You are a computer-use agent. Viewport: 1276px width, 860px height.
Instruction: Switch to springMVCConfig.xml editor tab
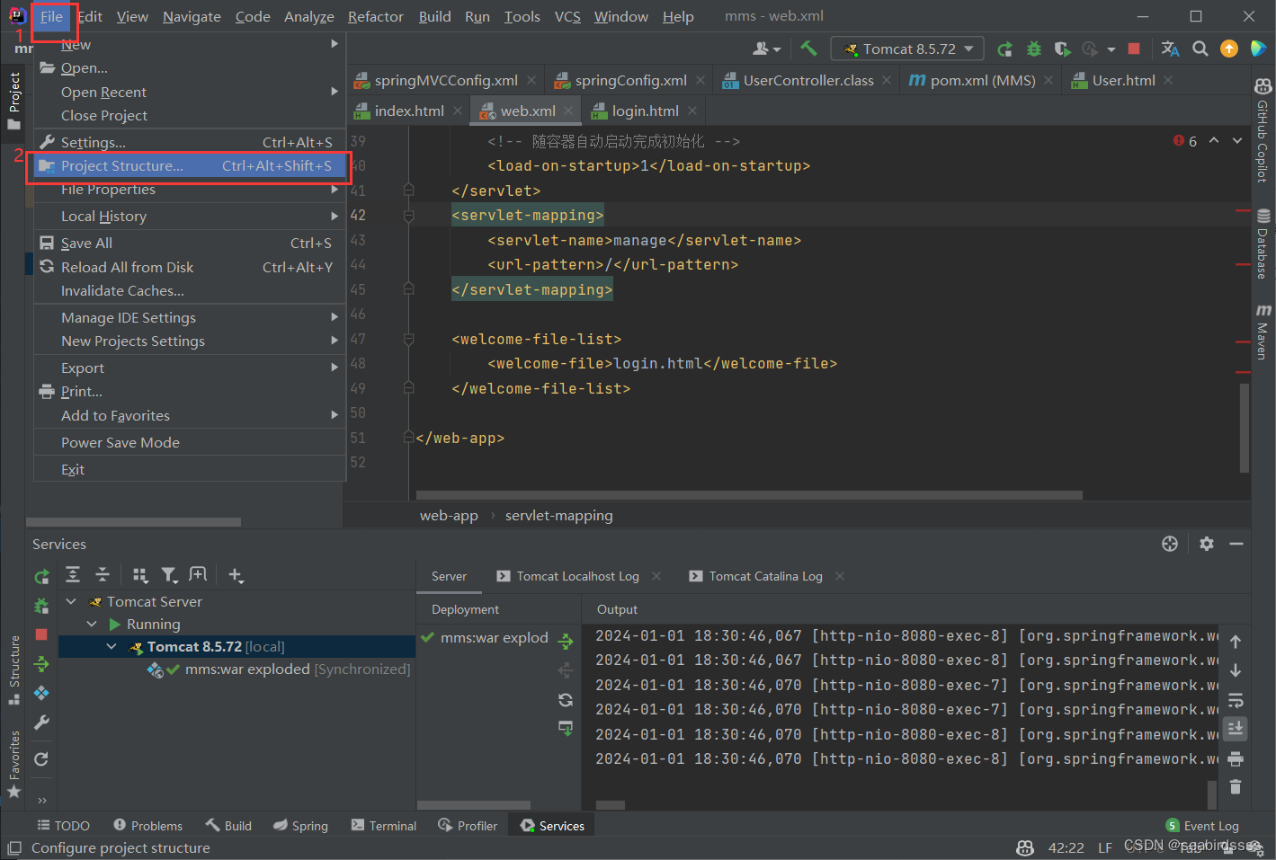pyautogui.click(x=446, y=80)
